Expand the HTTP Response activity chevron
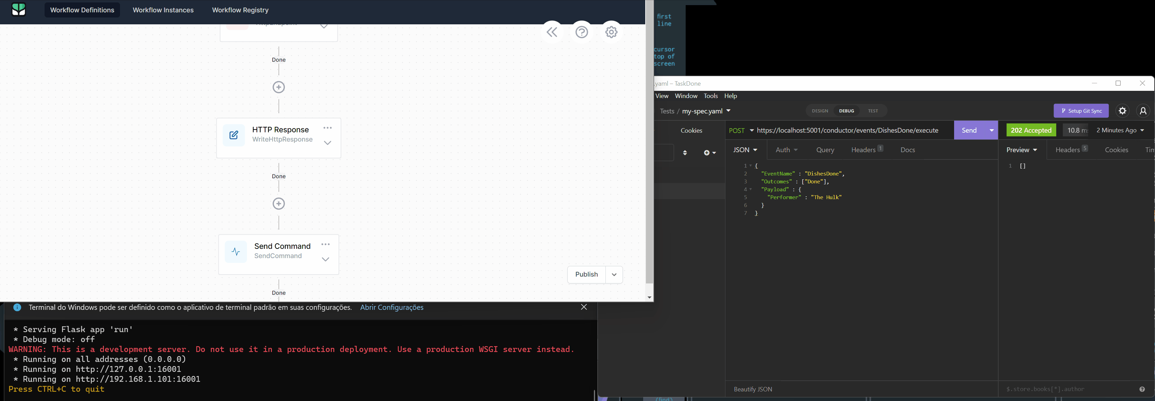The height and width of the screenshot is (401, 1155). tap(328, 143)
